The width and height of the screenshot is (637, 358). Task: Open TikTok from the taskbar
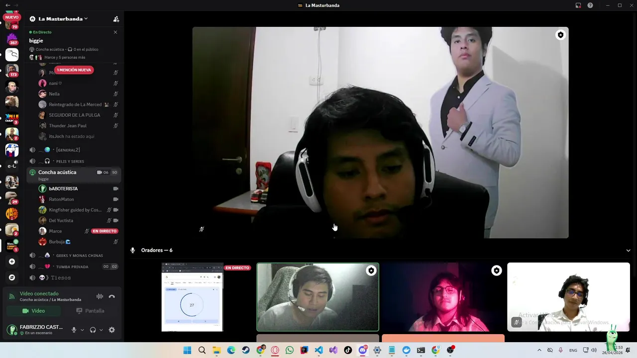click(x=348, y=350)
